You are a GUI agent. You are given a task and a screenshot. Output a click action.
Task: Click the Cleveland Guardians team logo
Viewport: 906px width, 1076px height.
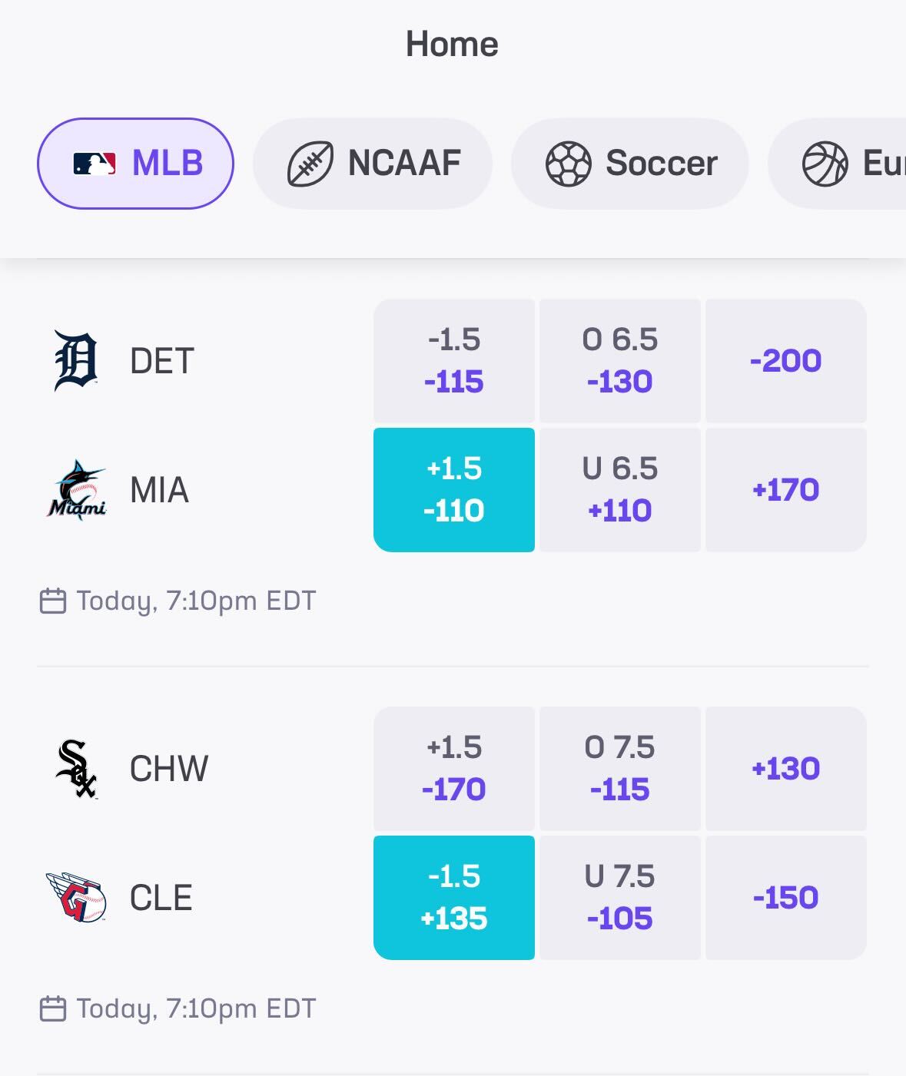77,896
